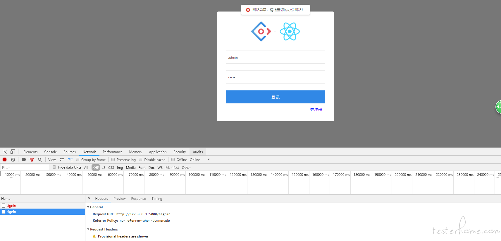Click the 10000 ms timeline marker
This screenshot has width=501, height=241.
(x=12, y=175)
